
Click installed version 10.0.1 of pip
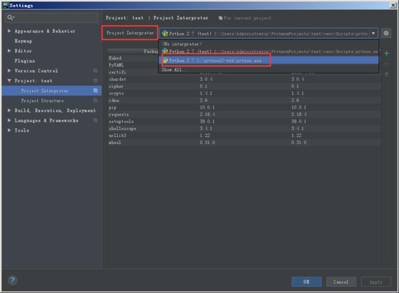click(x=207, y=107)
